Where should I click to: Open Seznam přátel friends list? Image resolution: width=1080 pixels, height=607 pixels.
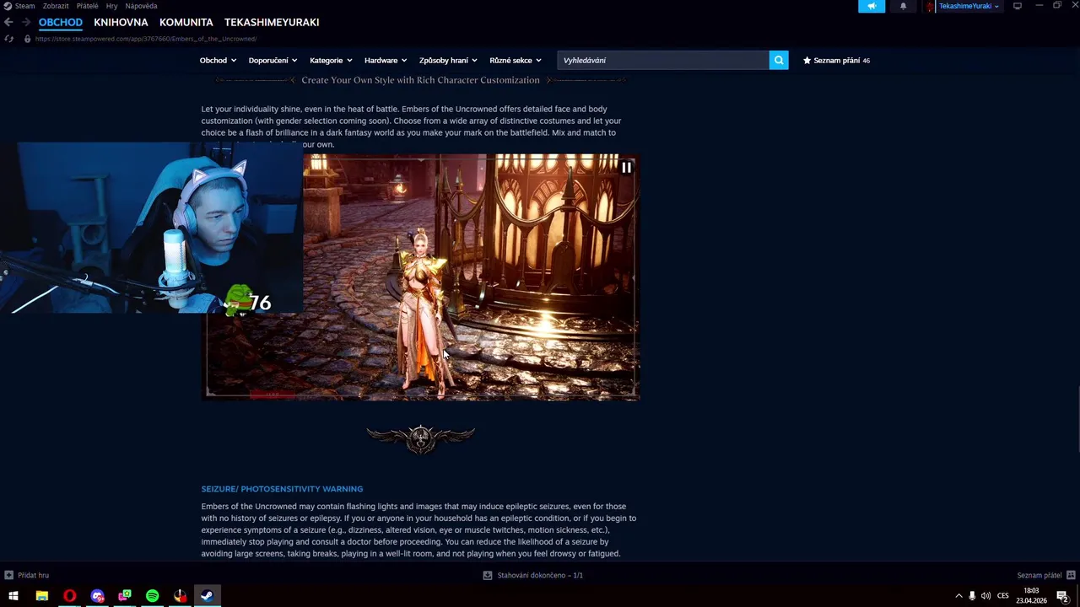pos(1046,575)
